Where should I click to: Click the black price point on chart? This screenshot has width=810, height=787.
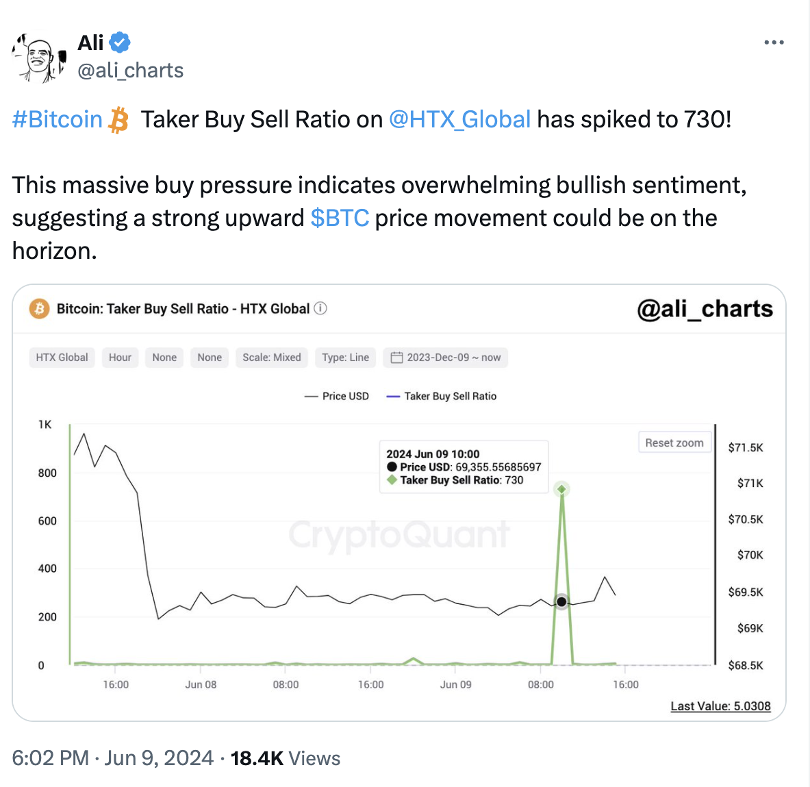[561, 602]
